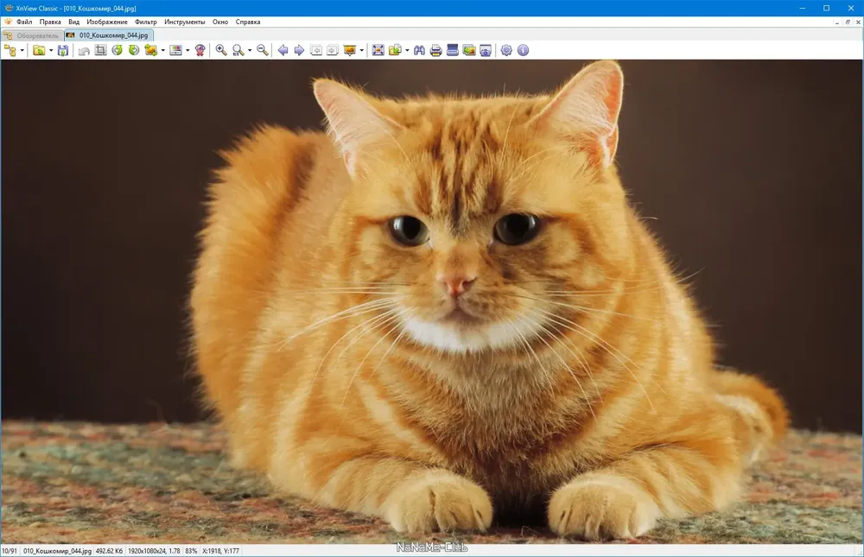The width and height of the screenshot is (864, 557).
Task: Go to next image arrow
Action: 299,51
